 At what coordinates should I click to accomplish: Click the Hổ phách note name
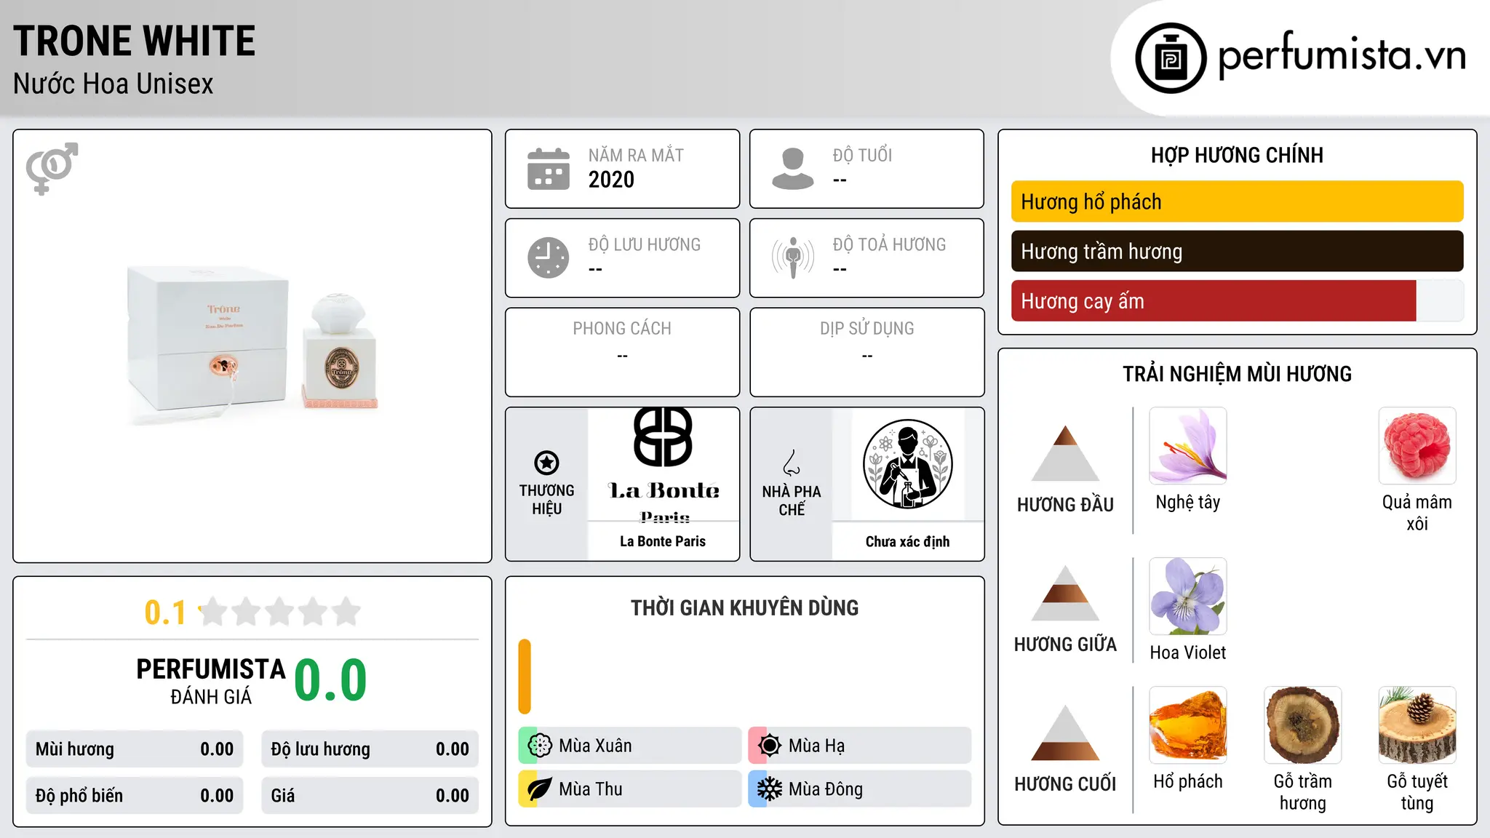point(1188,781)
